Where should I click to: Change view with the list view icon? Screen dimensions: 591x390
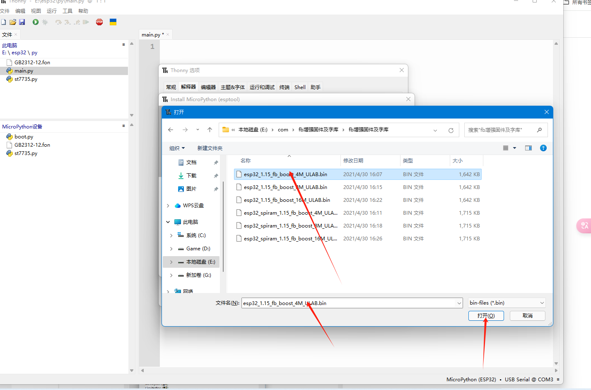pos(506,148)
